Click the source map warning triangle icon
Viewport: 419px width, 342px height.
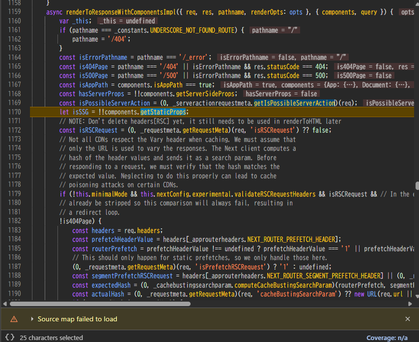pyautogui.click(x=14, y=319)
